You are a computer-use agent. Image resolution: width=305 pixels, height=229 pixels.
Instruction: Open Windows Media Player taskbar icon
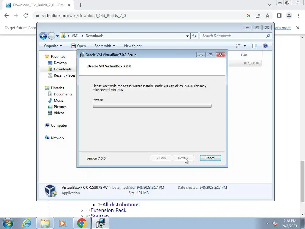pyautogui.click(x=63, y=223)
